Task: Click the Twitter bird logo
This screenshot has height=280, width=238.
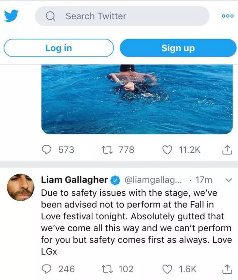Action: click(x=10, y=16)
